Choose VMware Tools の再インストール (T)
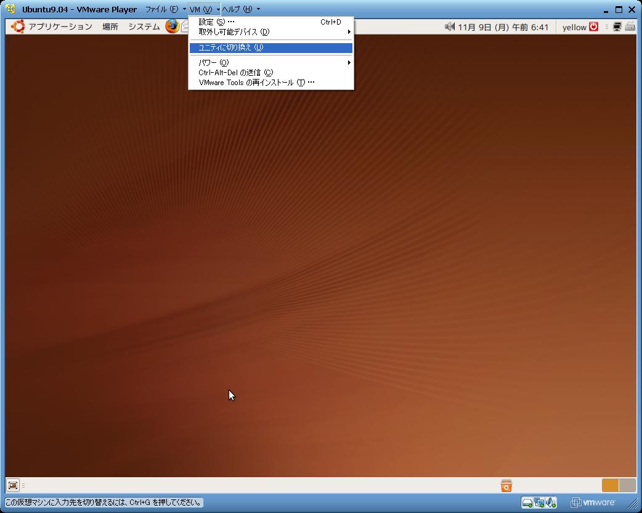Image resolution: width=642 pixels, height=513 pixels. (x=270, y=83)
